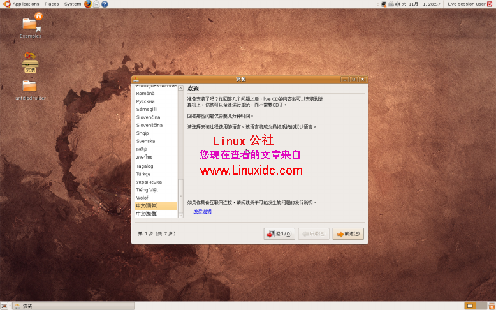Open the Examples folder desktop icon
The width and height of the screenshot is (496, 310).
tap(31, 26)
